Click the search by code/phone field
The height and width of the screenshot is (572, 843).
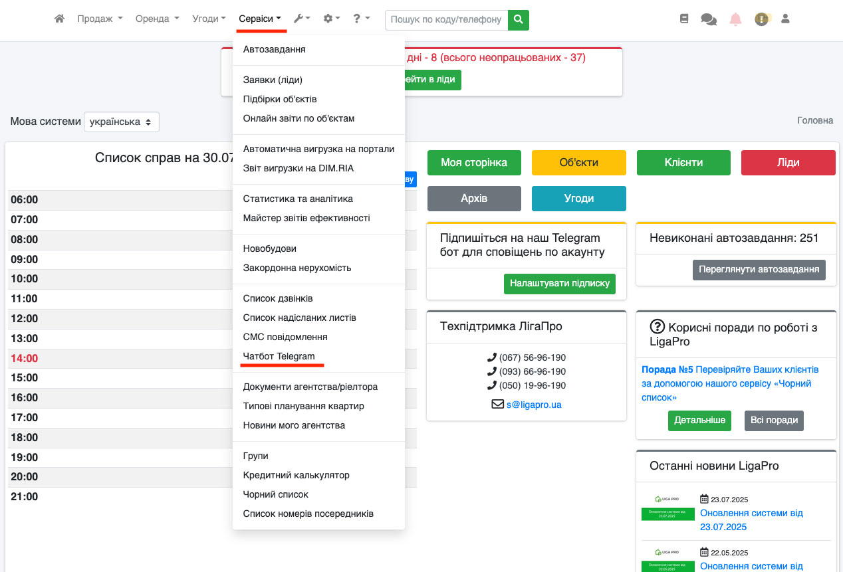click(x=446, y=20)
